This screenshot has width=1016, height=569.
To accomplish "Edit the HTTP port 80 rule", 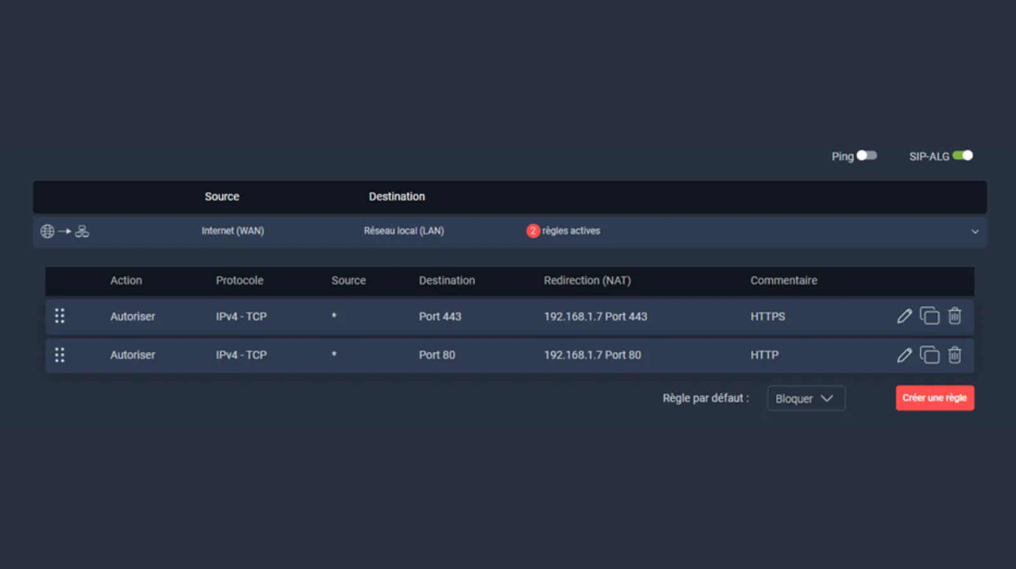I will pos(904,355).
